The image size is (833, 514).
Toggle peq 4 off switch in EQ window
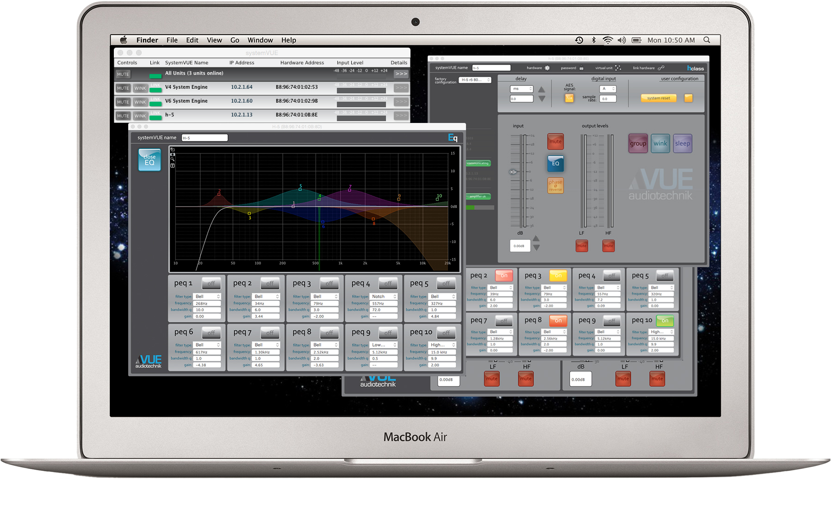[x=388, y=283]
